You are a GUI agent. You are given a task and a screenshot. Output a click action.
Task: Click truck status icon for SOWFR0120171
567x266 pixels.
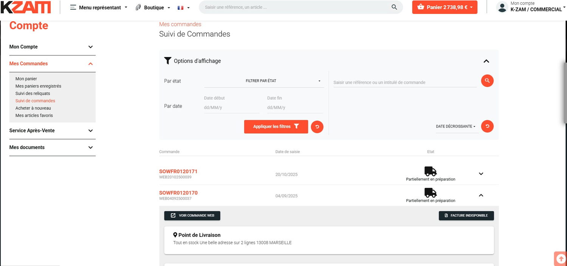pos(431,171)
